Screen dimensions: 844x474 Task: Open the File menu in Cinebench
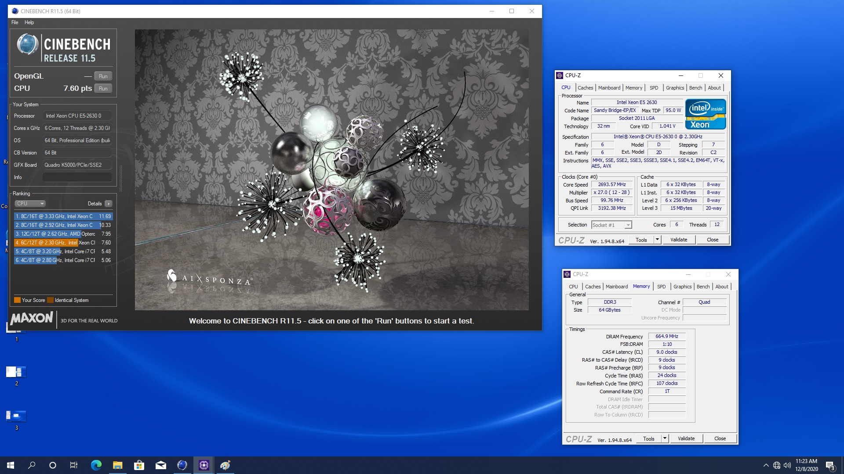pyautogui.click(x=15, y=22)
